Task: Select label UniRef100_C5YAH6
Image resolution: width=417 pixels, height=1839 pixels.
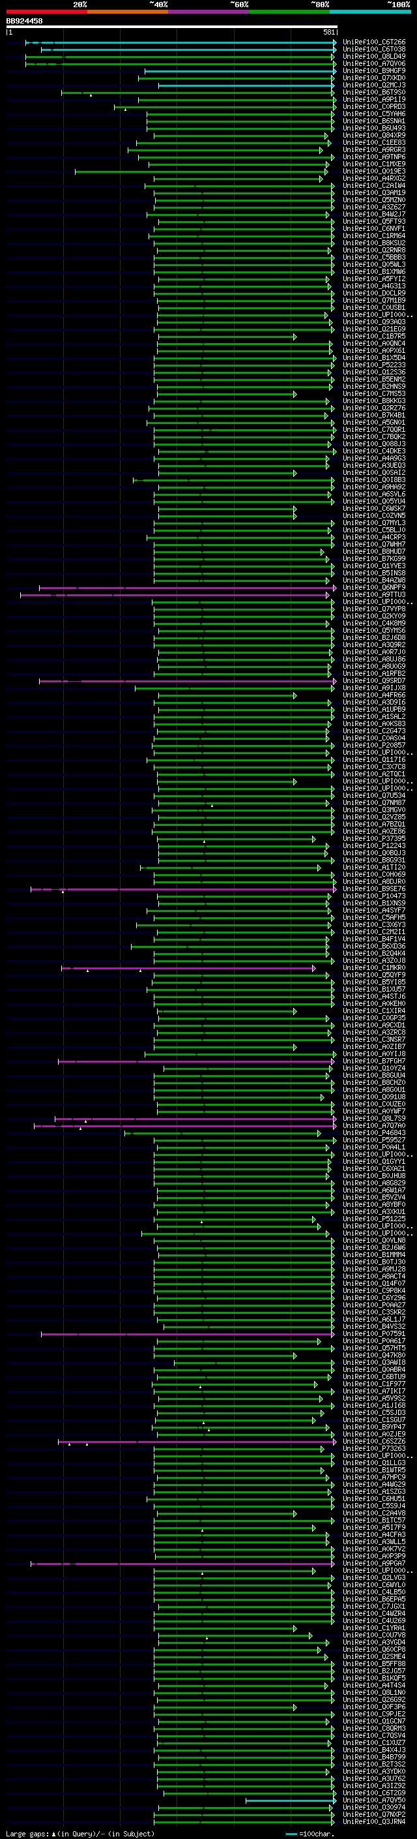Action: click(373, 114)
